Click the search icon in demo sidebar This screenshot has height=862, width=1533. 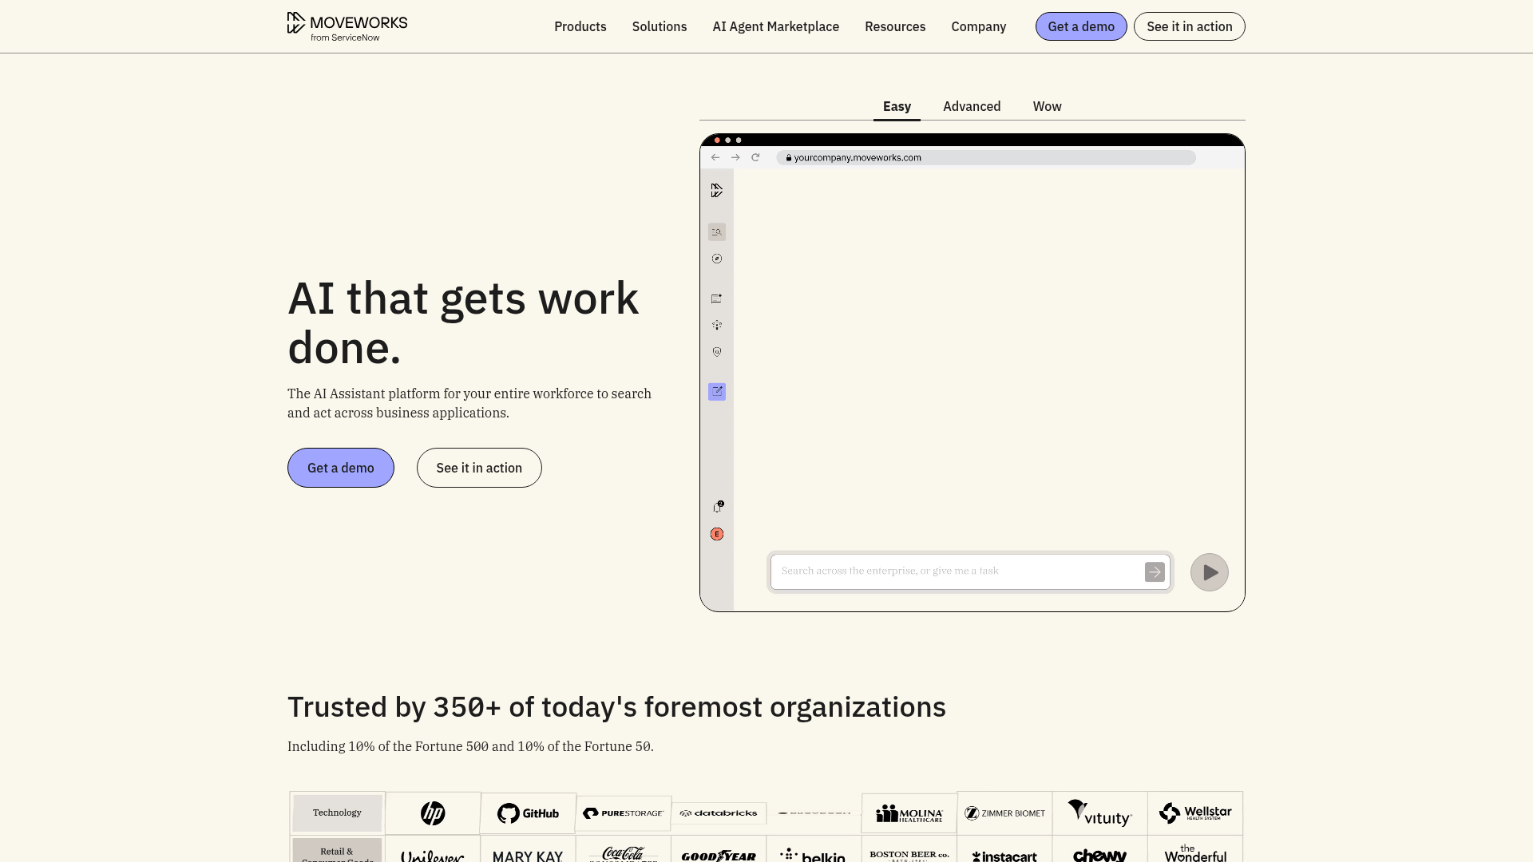tap(717, 232)
